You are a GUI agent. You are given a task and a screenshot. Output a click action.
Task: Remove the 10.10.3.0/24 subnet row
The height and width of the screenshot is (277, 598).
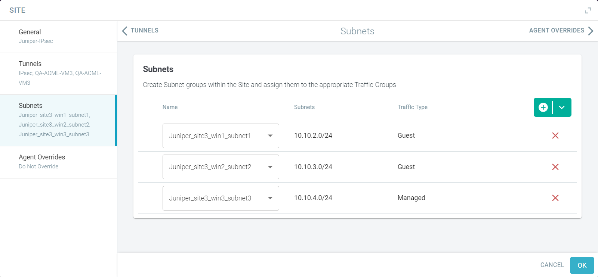click(555, 167)
